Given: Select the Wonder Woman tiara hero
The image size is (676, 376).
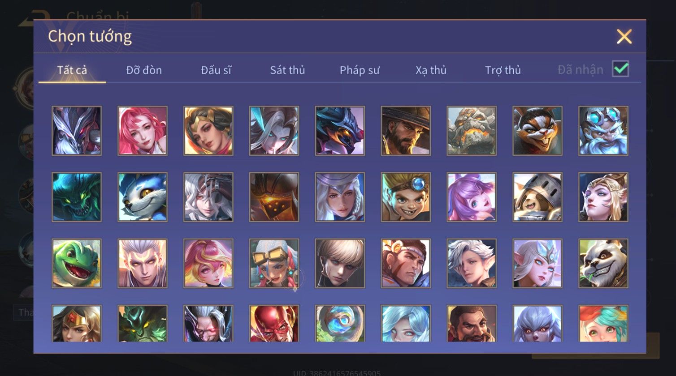Looking at the screenshot, I should [77, 323].
